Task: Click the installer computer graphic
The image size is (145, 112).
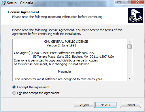Action: tap(135, 16)
